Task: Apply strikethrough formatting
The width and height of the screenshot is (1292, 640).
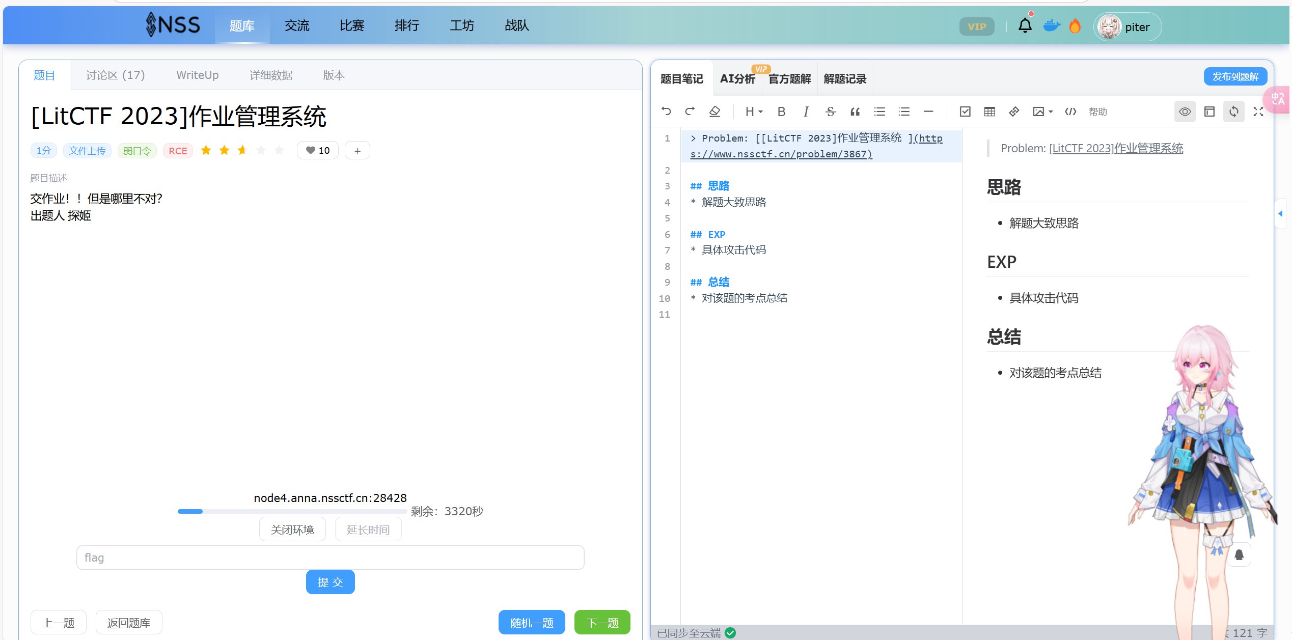Action: click(830, 112)
